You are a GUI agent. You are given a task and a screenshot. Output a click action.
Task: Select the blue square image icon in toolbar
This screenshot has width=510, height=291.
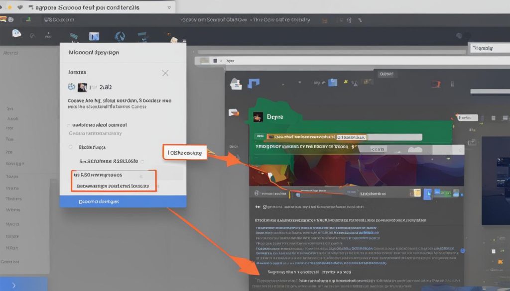94,36
